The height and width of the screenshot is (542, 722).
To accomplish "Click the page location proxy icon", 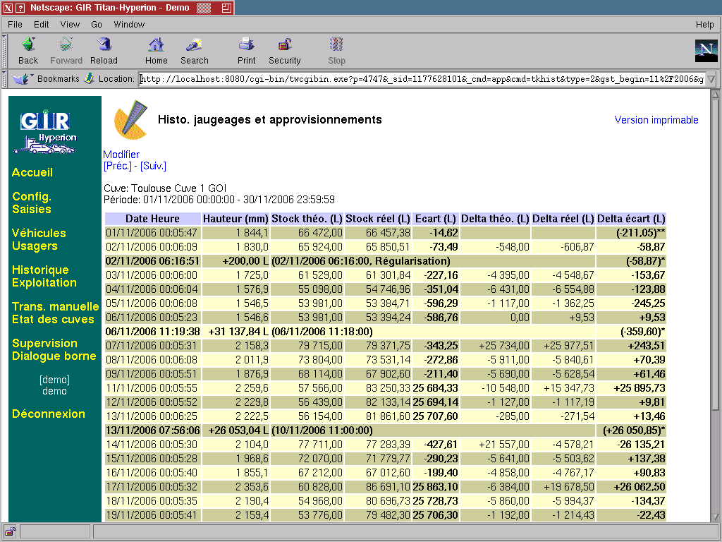I will (90, 79).
